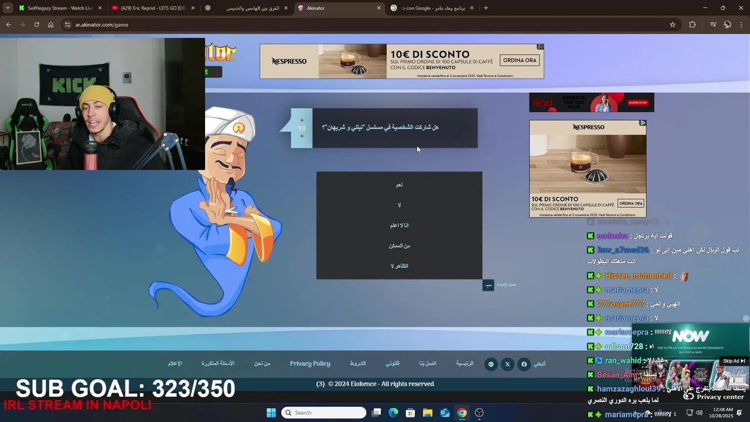Open the Chrome profile avatar
750x422 pixels.
(727, 25)
